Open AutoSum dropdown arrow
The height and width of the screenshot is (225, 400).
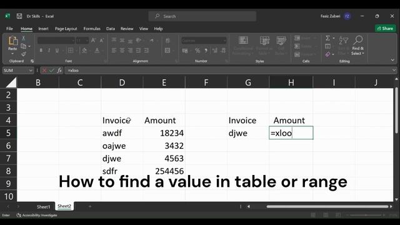pos(333,38)
